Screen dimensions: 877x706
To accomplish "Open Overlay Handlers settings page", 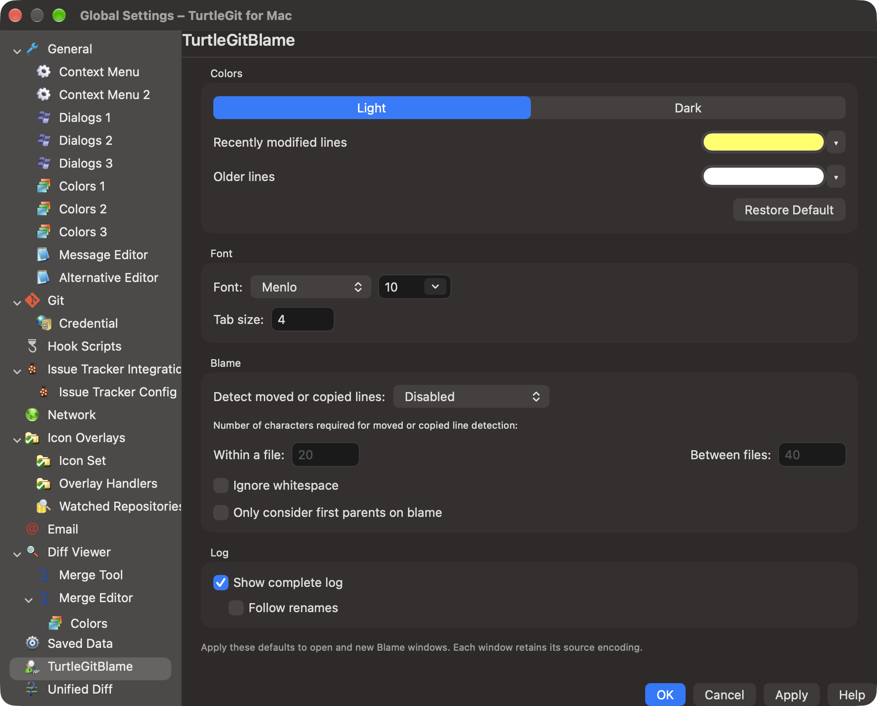I will click(x=108, y=484).
